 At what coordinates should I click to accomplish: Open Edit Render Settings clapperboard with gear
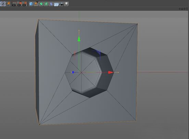coord(25,4)
